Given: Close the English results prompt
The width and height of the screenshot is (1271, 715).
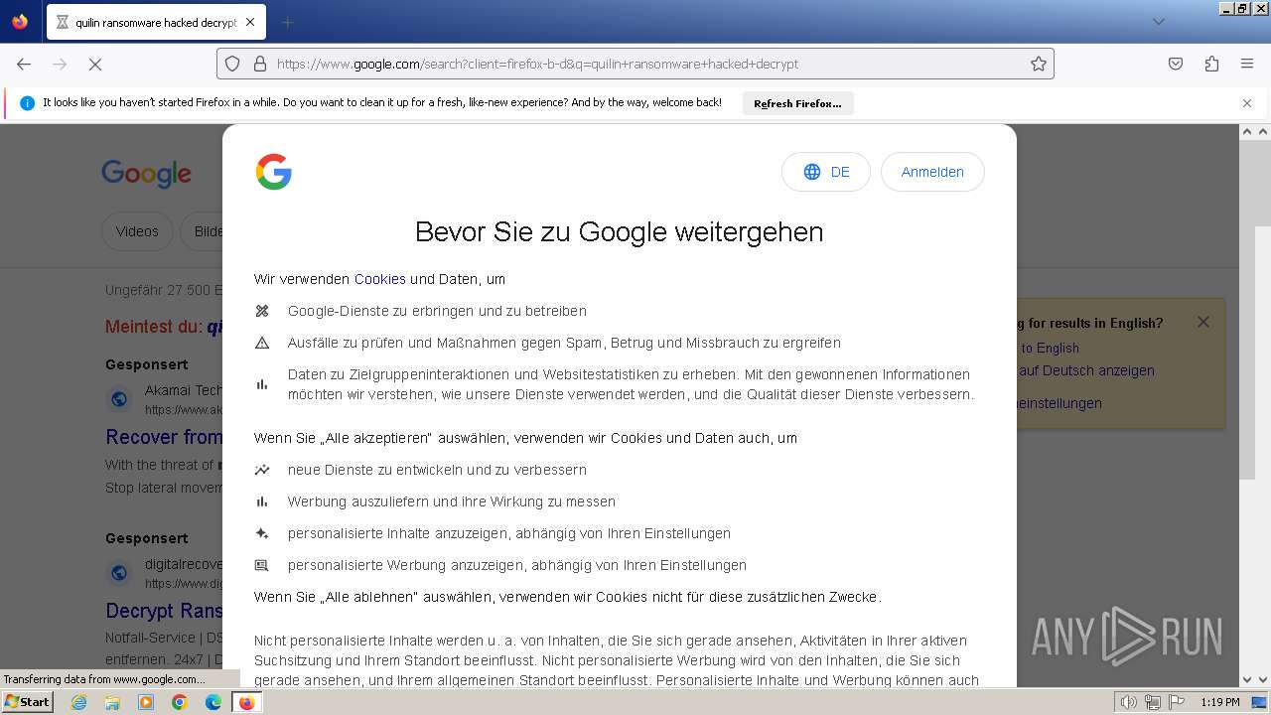Looking at the screenshot, I should point(1203,322).
